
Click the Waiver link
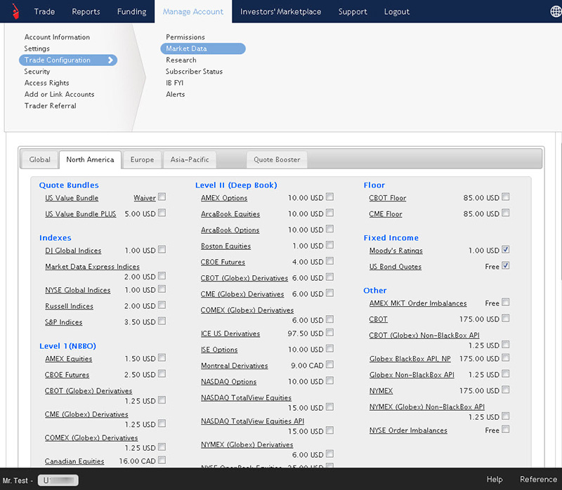(145, 198)
